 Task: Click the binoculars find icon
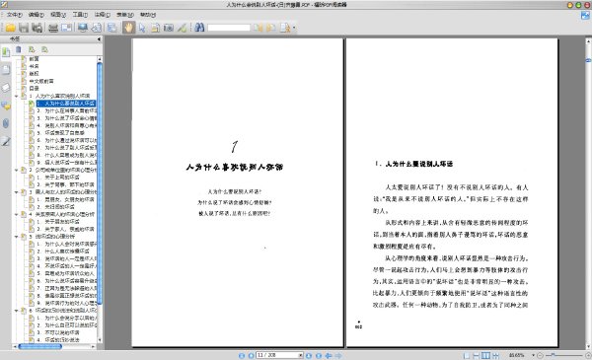[199, 28]
